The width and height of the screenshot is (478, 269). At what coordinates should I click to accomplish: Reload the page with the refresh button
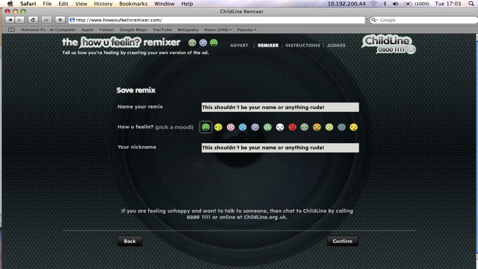pyautogui.click(x=33, y=20)
